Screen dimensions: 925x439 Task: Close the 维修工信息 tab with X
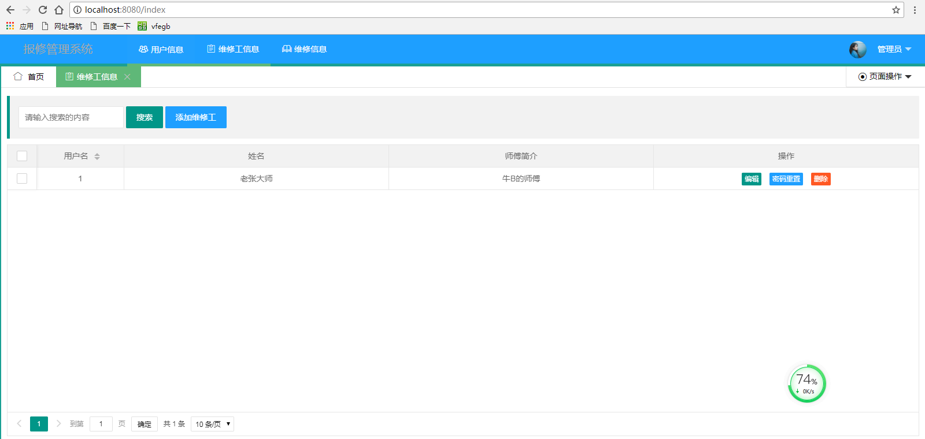pos(127,77)
